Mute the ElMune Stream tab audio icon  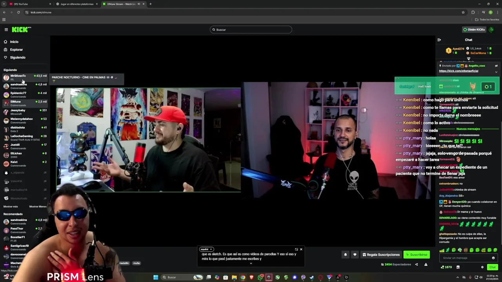pos(138,4)
